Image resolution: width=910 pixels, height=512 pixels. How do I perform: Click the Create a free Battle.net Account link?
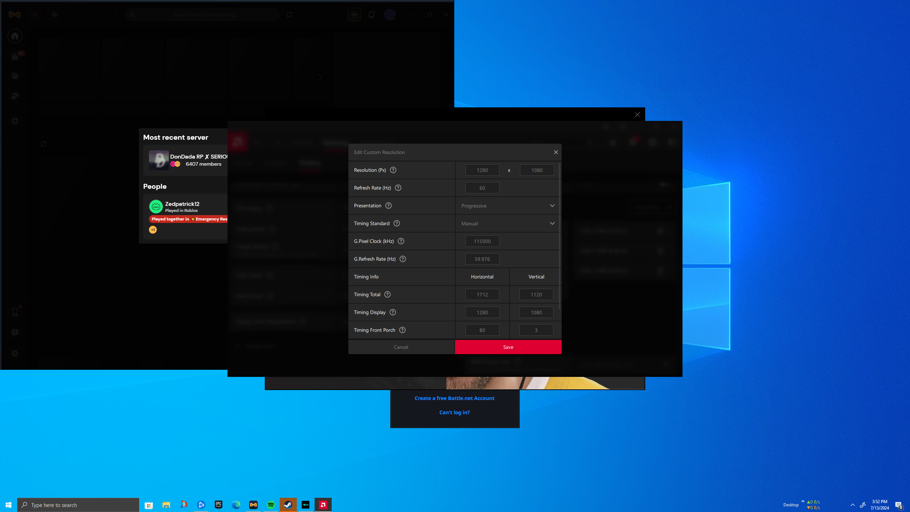tap(454, 398)
